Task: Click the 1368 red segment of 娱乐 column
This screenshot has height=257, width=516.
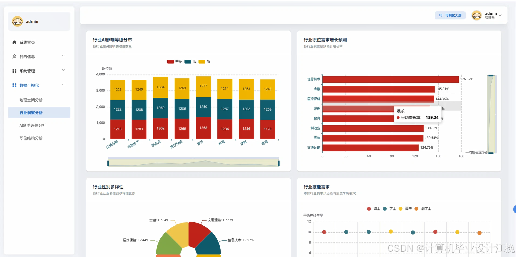Action: click(203, 128)
